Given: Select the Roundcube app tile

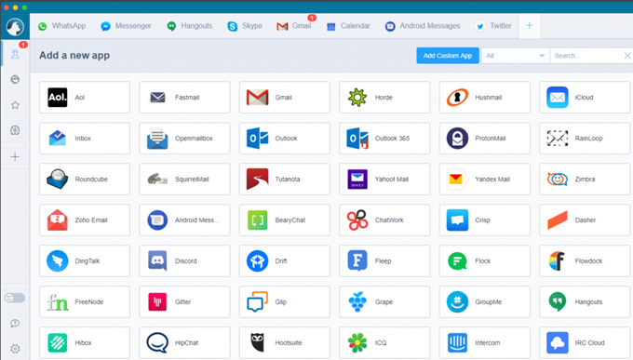Looking at the screenshot, I should (85, 180).
